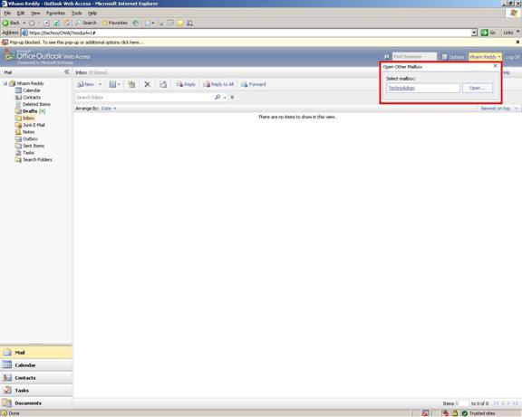
Task: Go to the browser Home icon
Action: point(67,23)
